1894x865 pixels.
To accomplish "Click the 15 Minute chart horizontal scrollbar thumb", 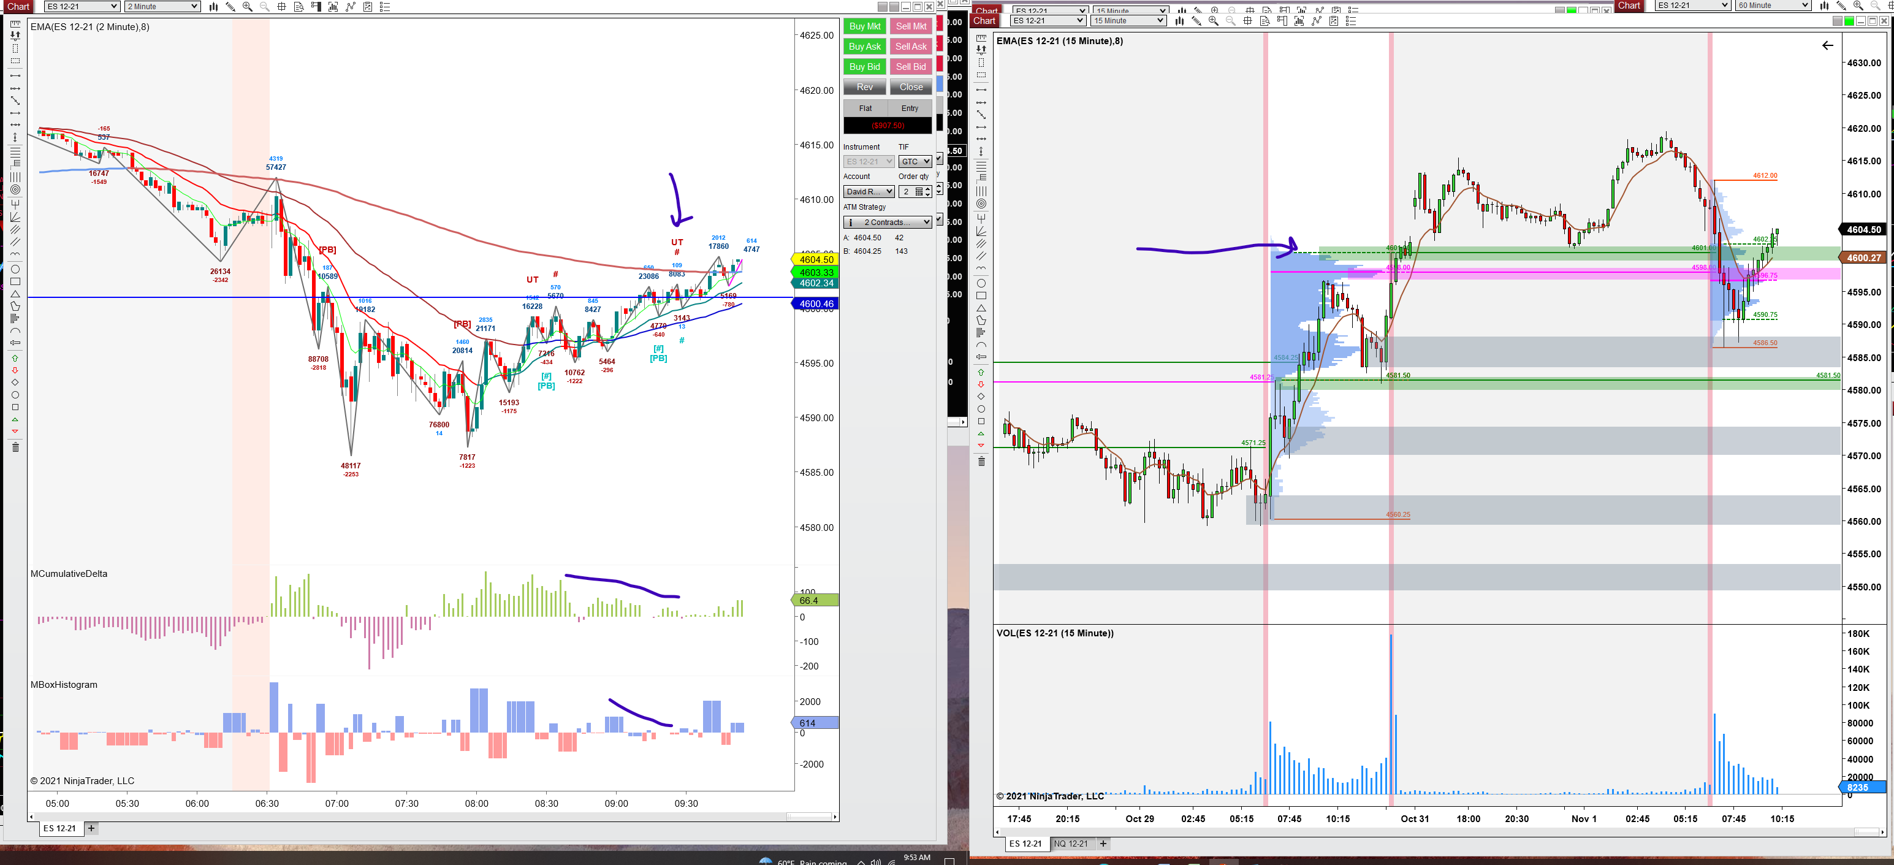I will click(1867, 832).
